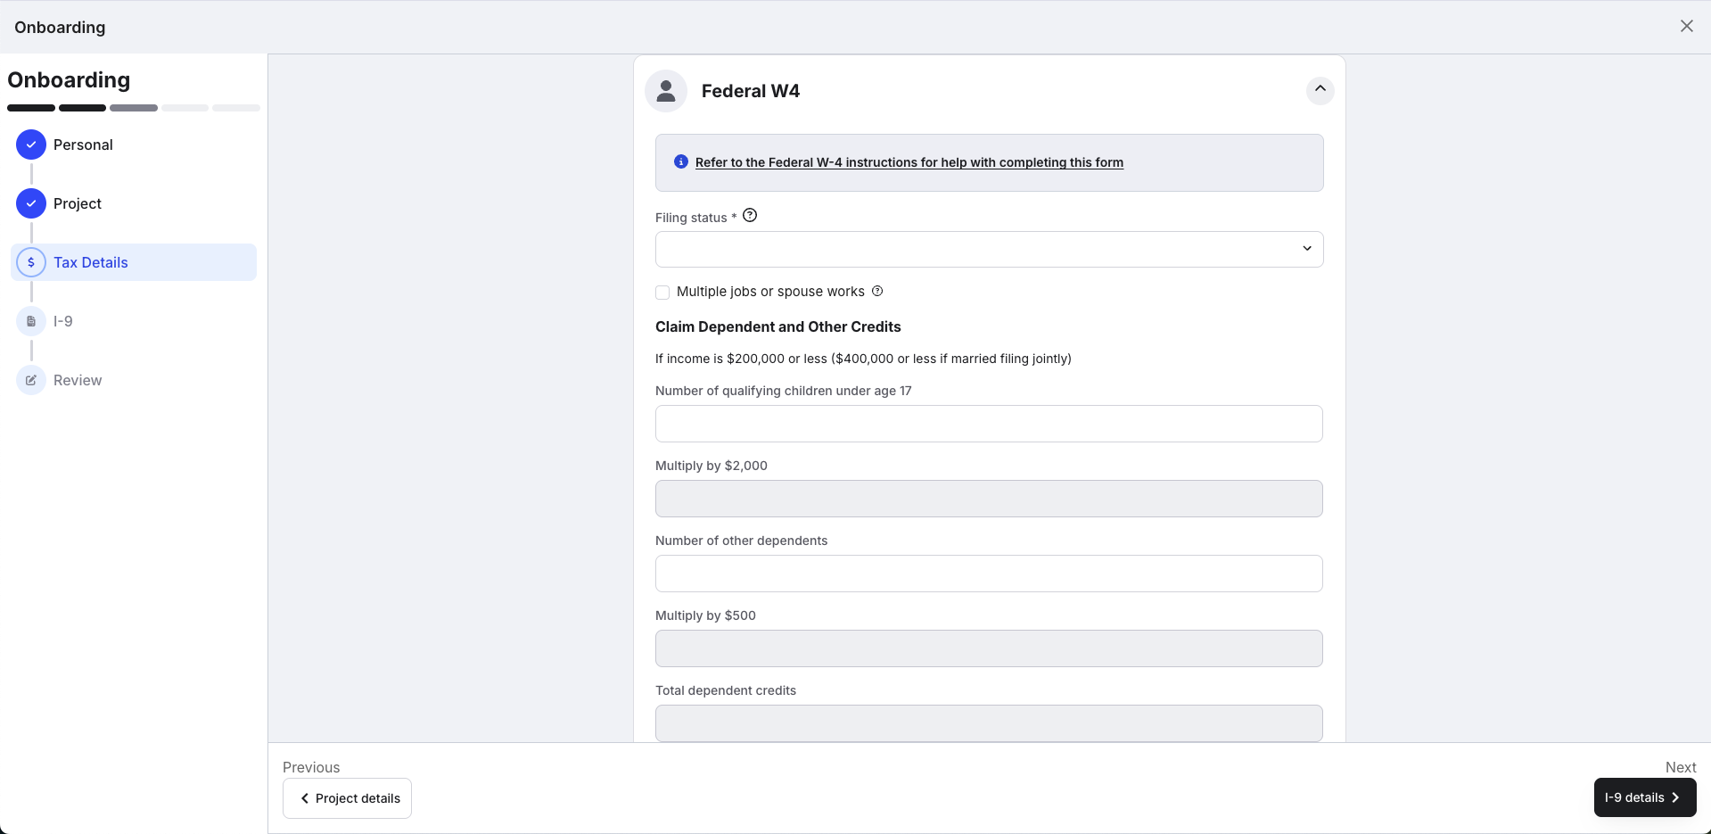
Task: Click the Review step edit icon
Action: point(31,380)
